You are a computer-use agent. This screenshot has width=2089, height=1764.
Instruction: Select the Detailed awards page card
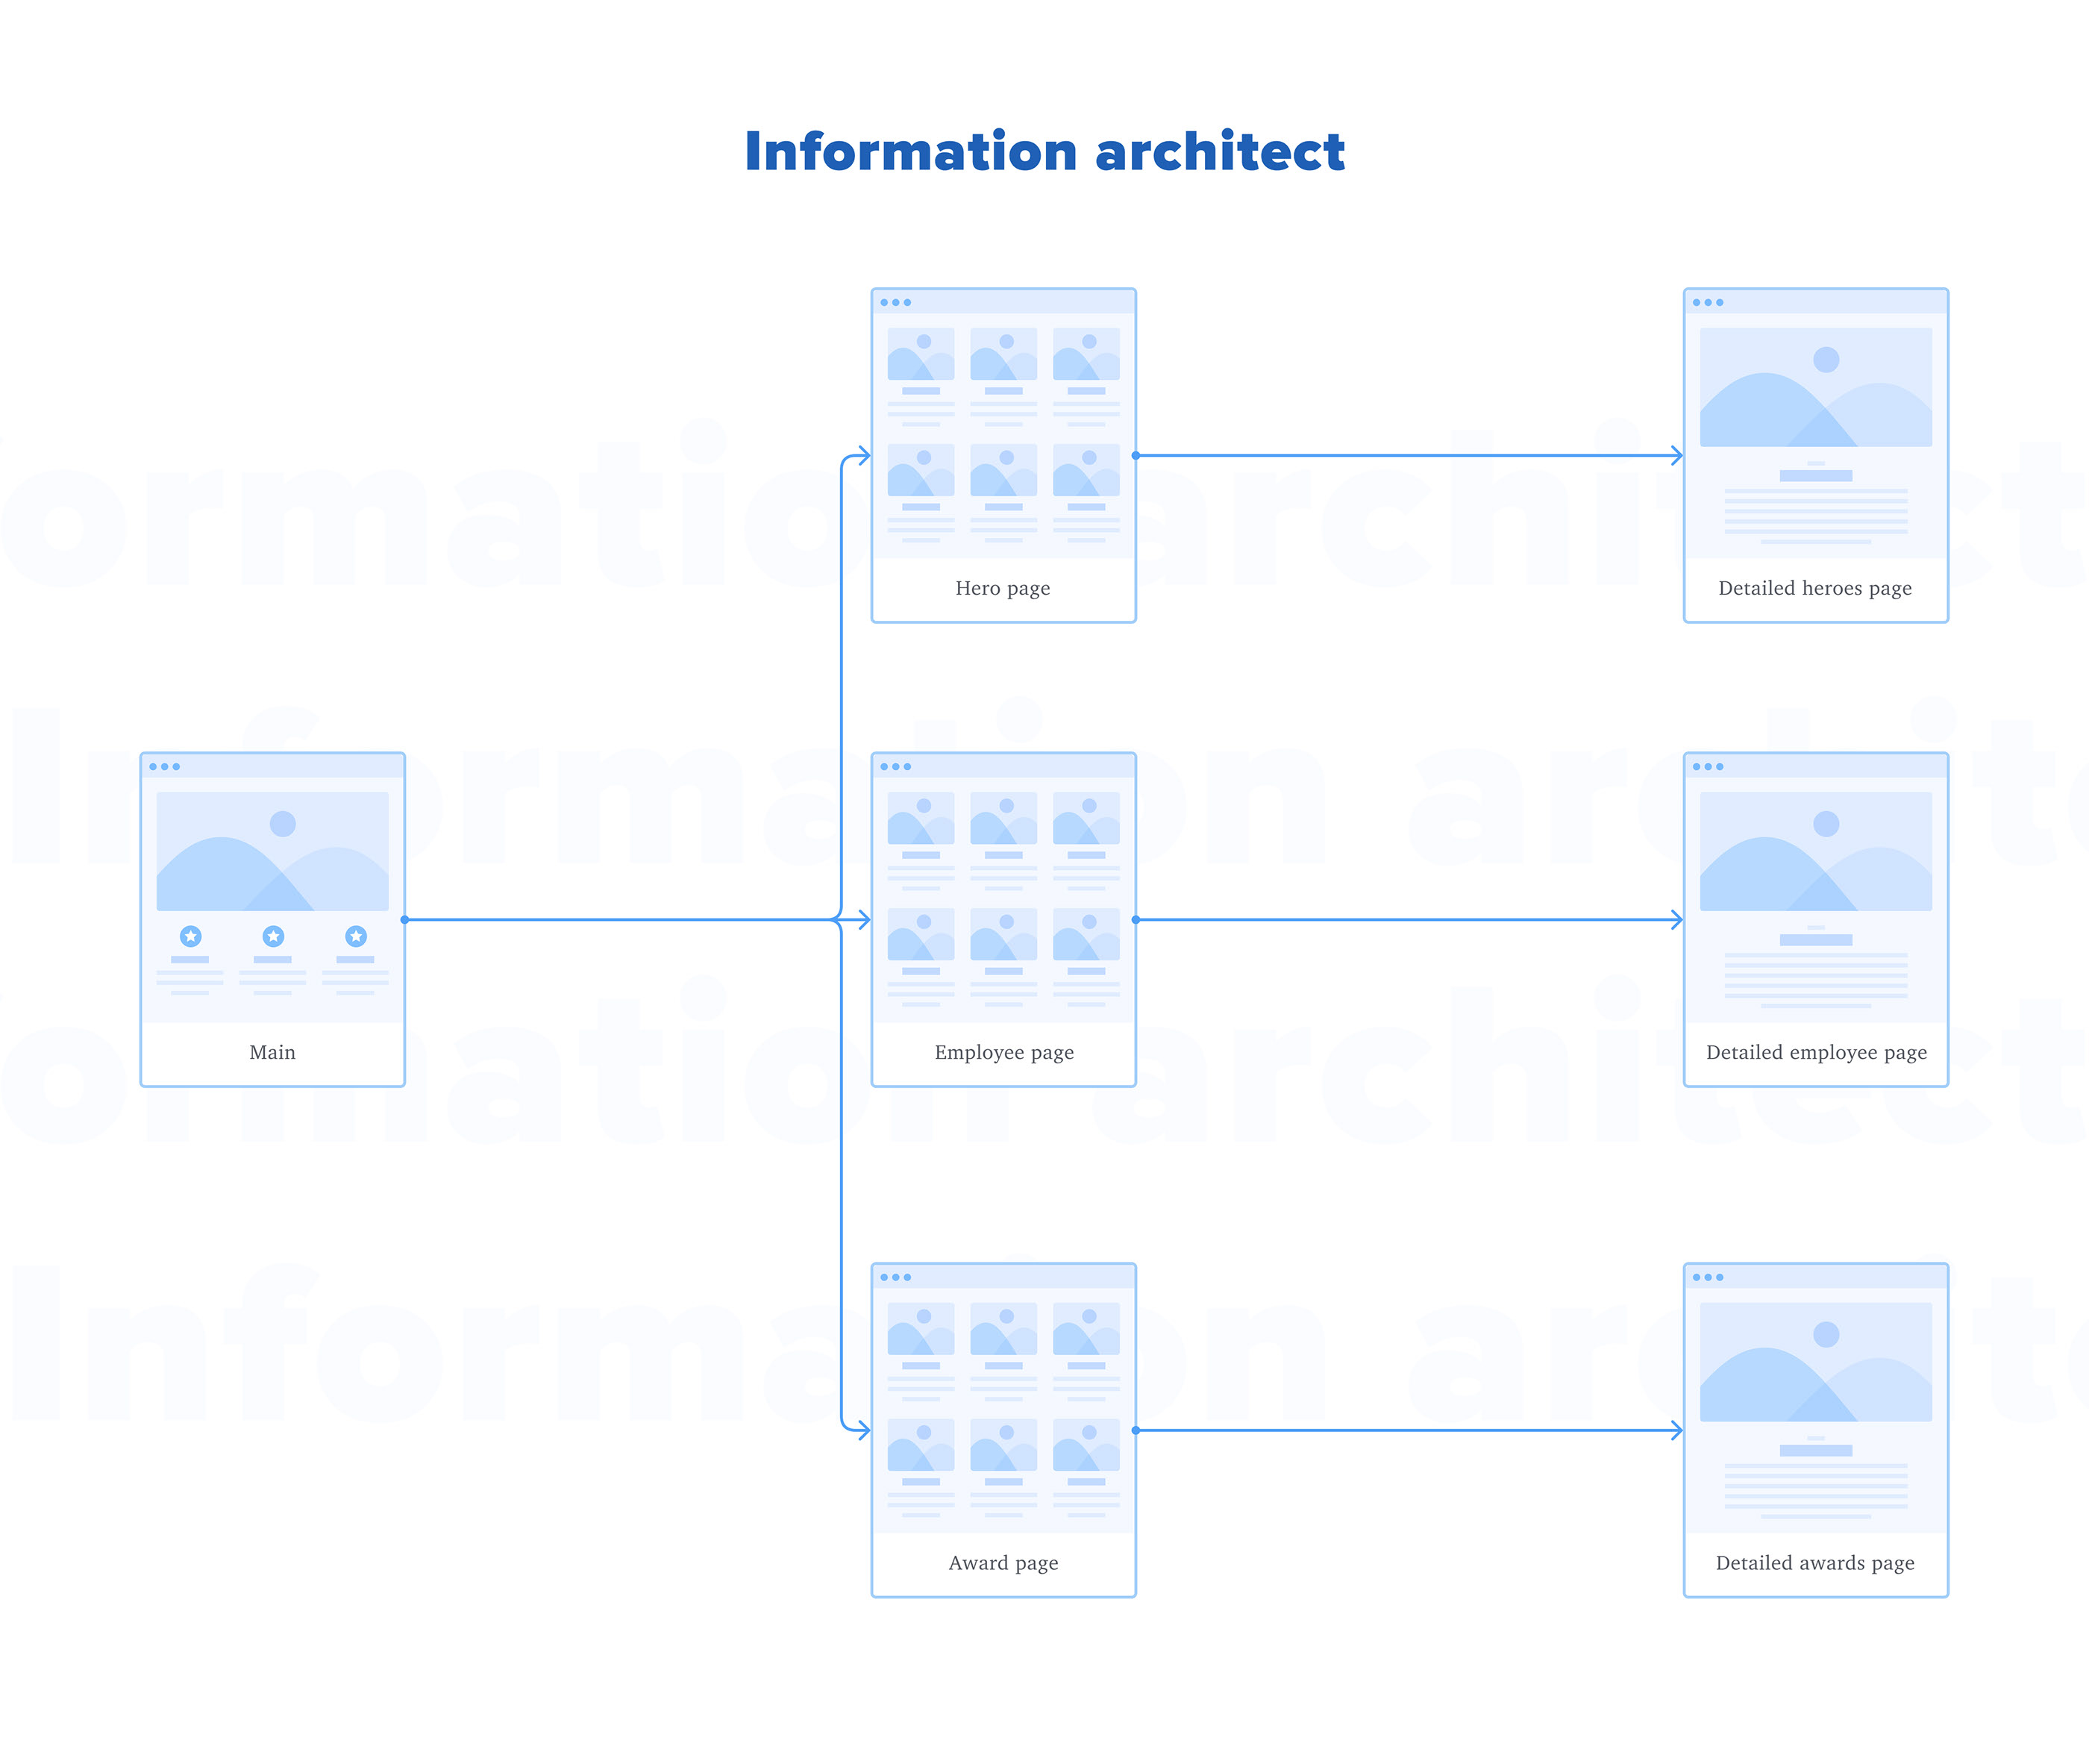pyautogui.click(x=1815, y=1430)
